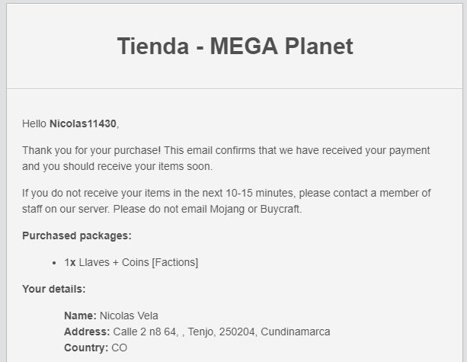
Task: Click the bullet point before the package
Action: tap(54, 263)
